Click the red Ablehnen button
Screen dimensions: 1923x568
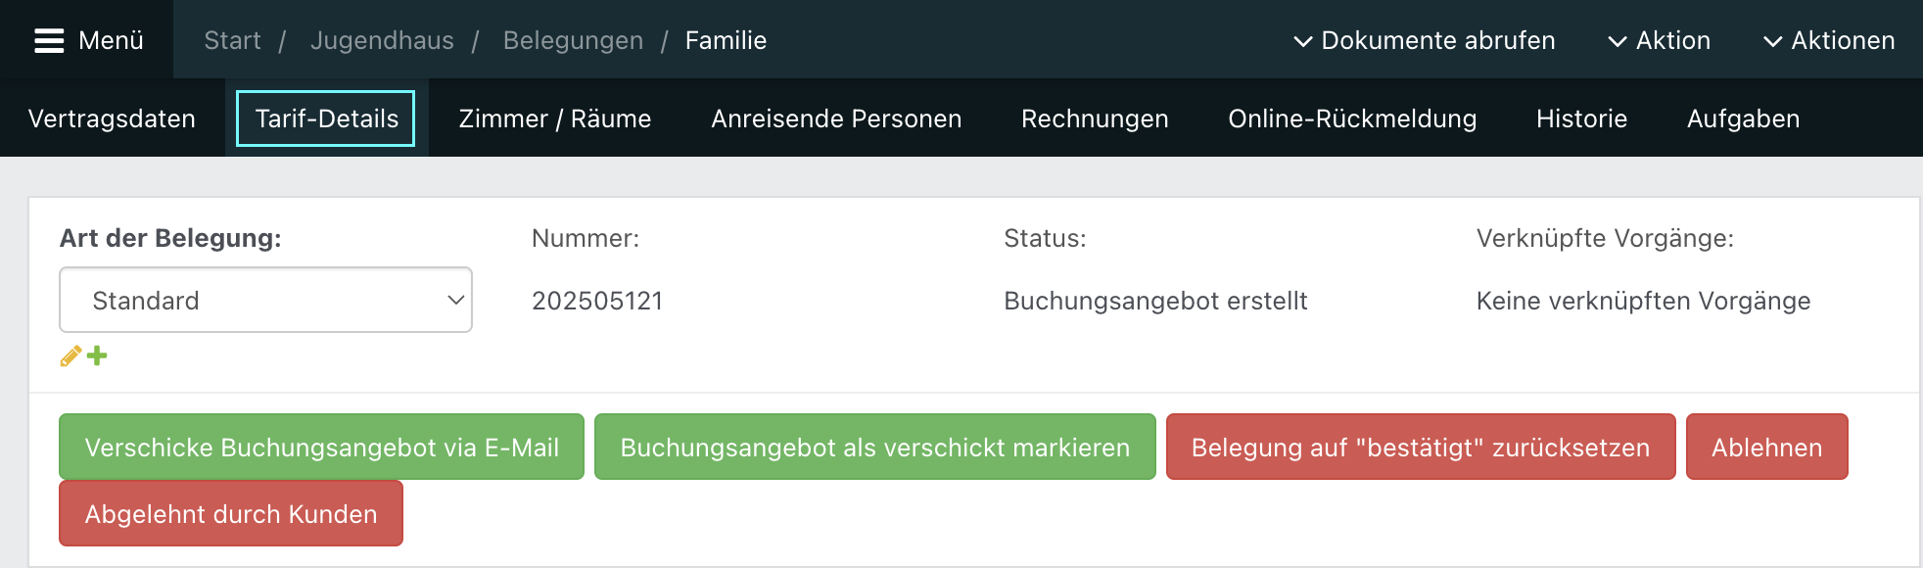tap(1766, 447)
